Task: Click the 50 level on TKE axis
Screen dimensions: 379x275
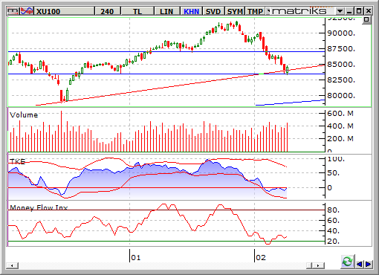Action: [333, 173]
